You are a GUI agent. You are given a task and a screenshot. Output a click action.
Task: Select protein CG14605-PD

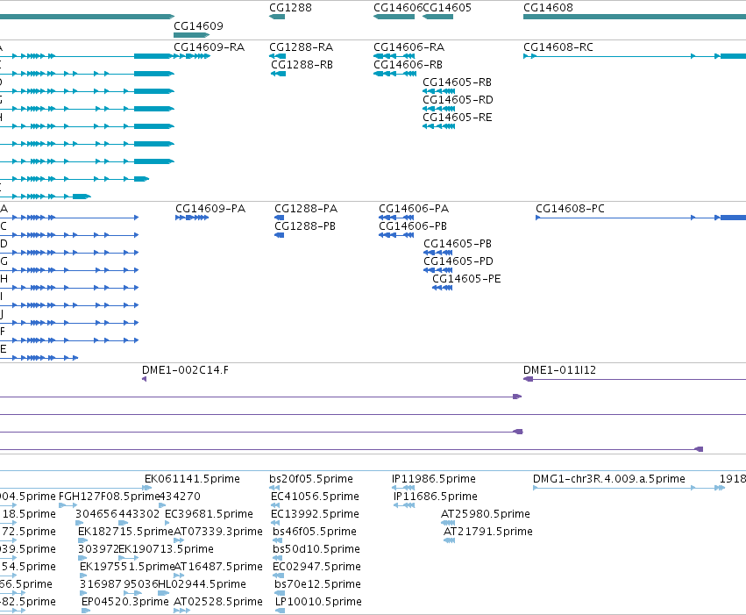[x=458, y=261]
